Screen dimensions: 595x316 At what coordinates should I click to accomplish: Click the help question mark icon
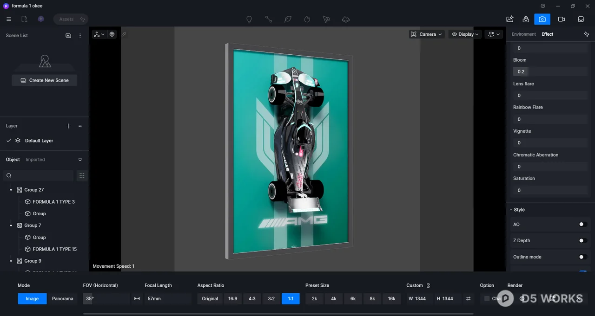pyautogui.click(x=543, y=6)
